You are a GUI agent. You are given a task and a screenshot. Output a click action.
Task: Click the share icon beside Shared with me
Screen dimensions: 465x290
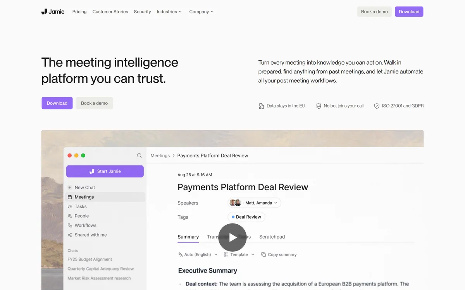click(70, 235)
